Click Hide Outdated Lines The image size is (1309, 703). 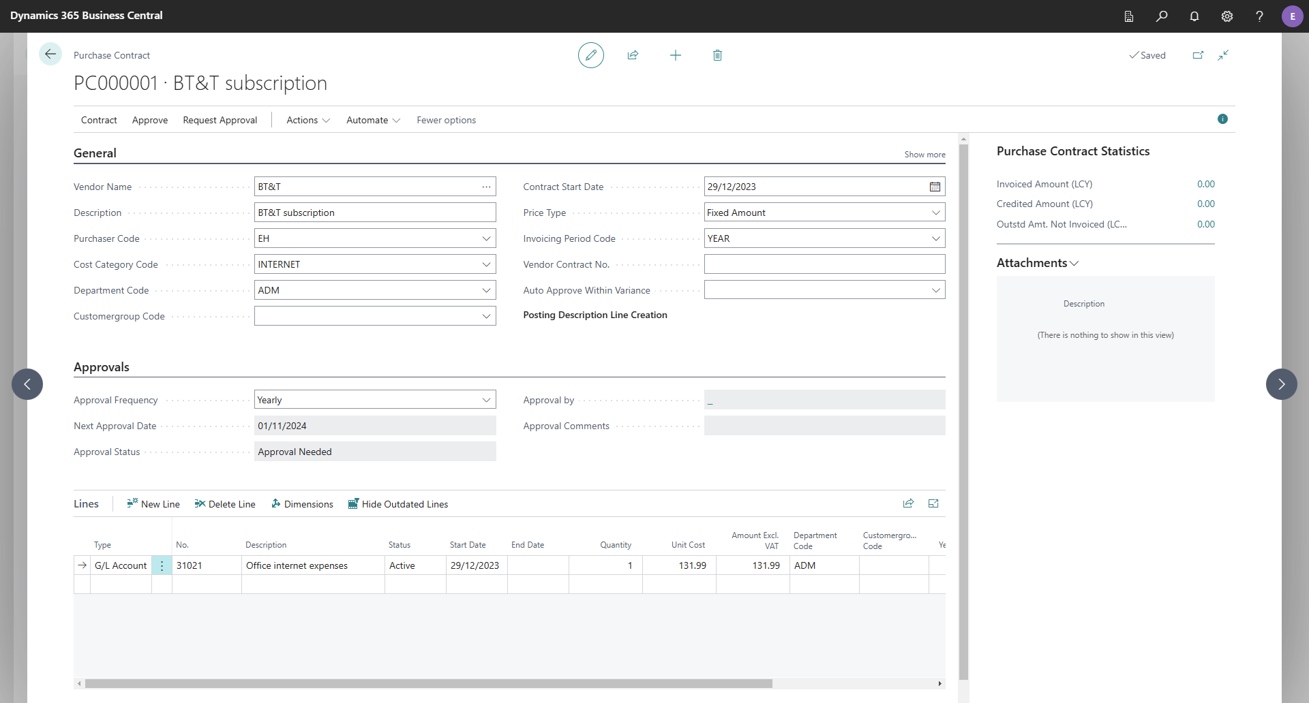[398, 504]
